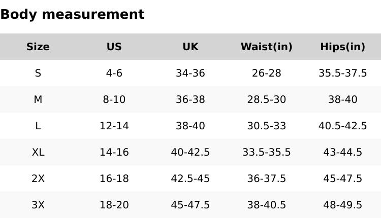The image size is (381, 218).
Task: Click the US 4-6 cell
Action: (x=114, y=74)
